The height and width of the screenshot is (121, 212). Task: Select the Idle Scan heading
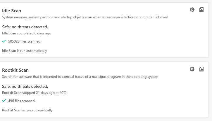[x=11, y=11]
